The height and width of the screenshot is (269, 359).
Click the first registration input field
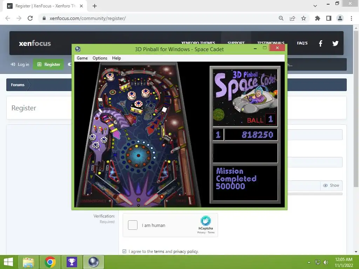315,135
